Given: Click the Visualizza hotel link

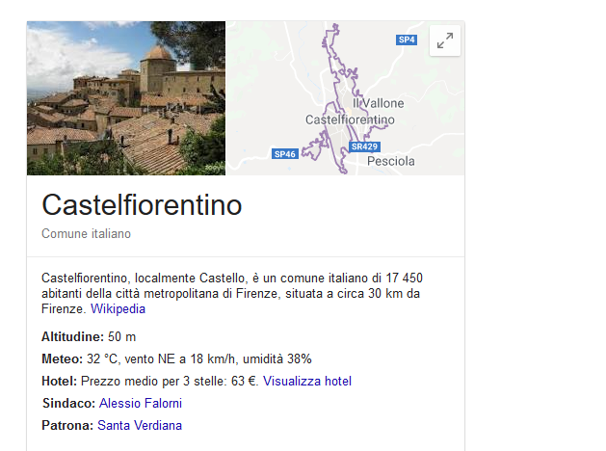Looking at the screenshot, I should coord(307,381).
